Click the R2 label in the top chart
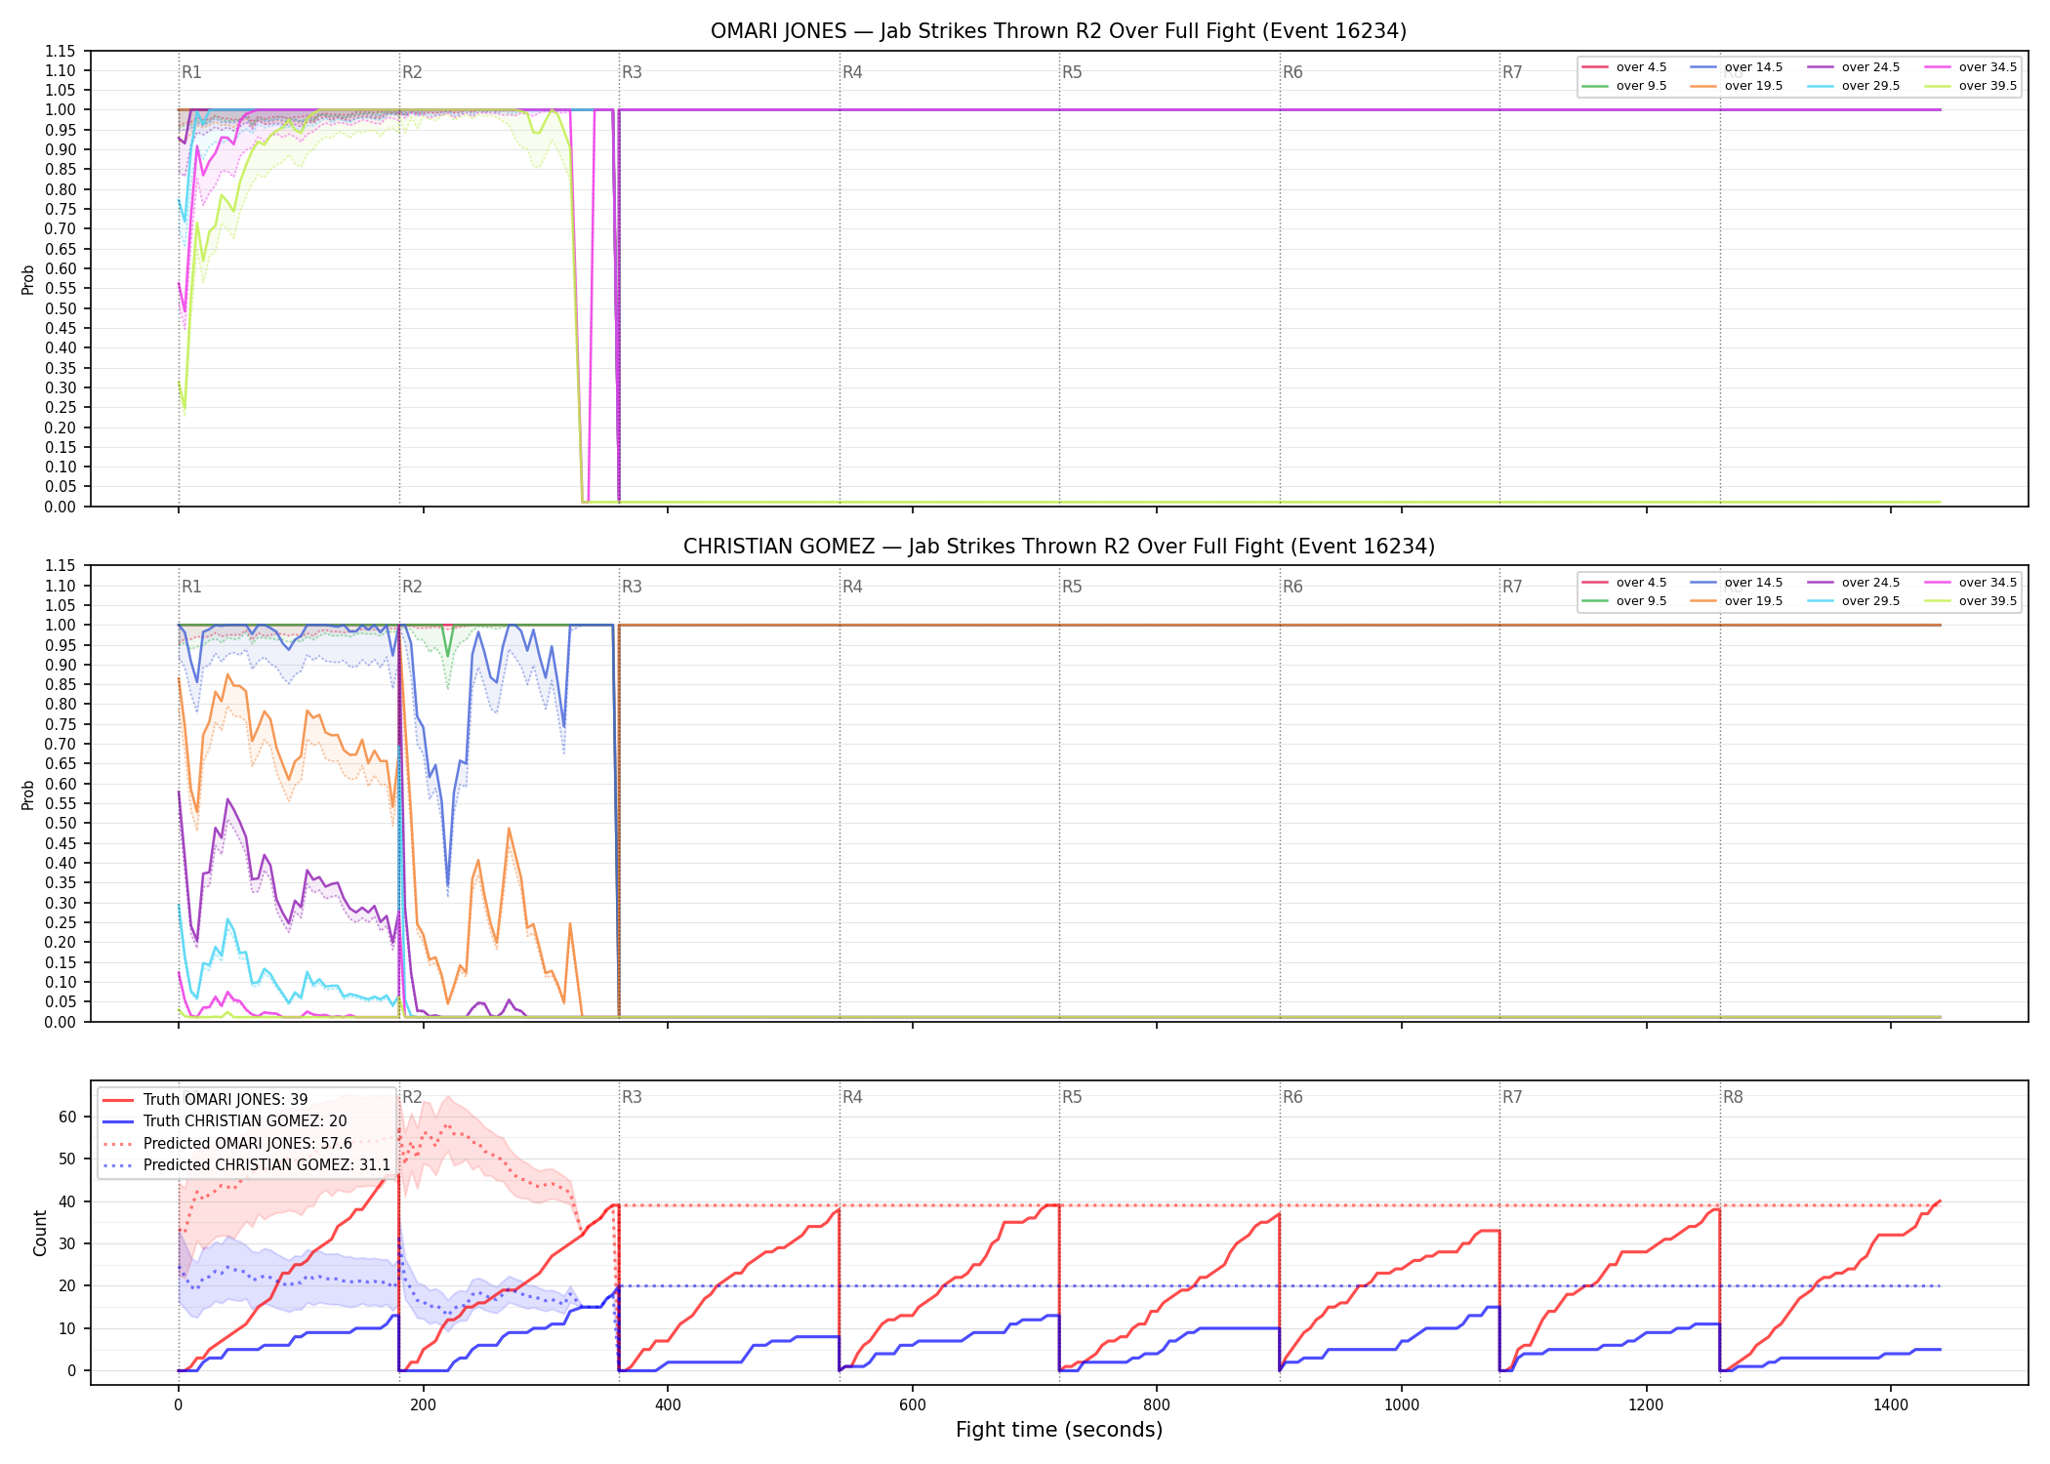The height and width of the screenshot is (1464, 2050). tap(412, 72)
